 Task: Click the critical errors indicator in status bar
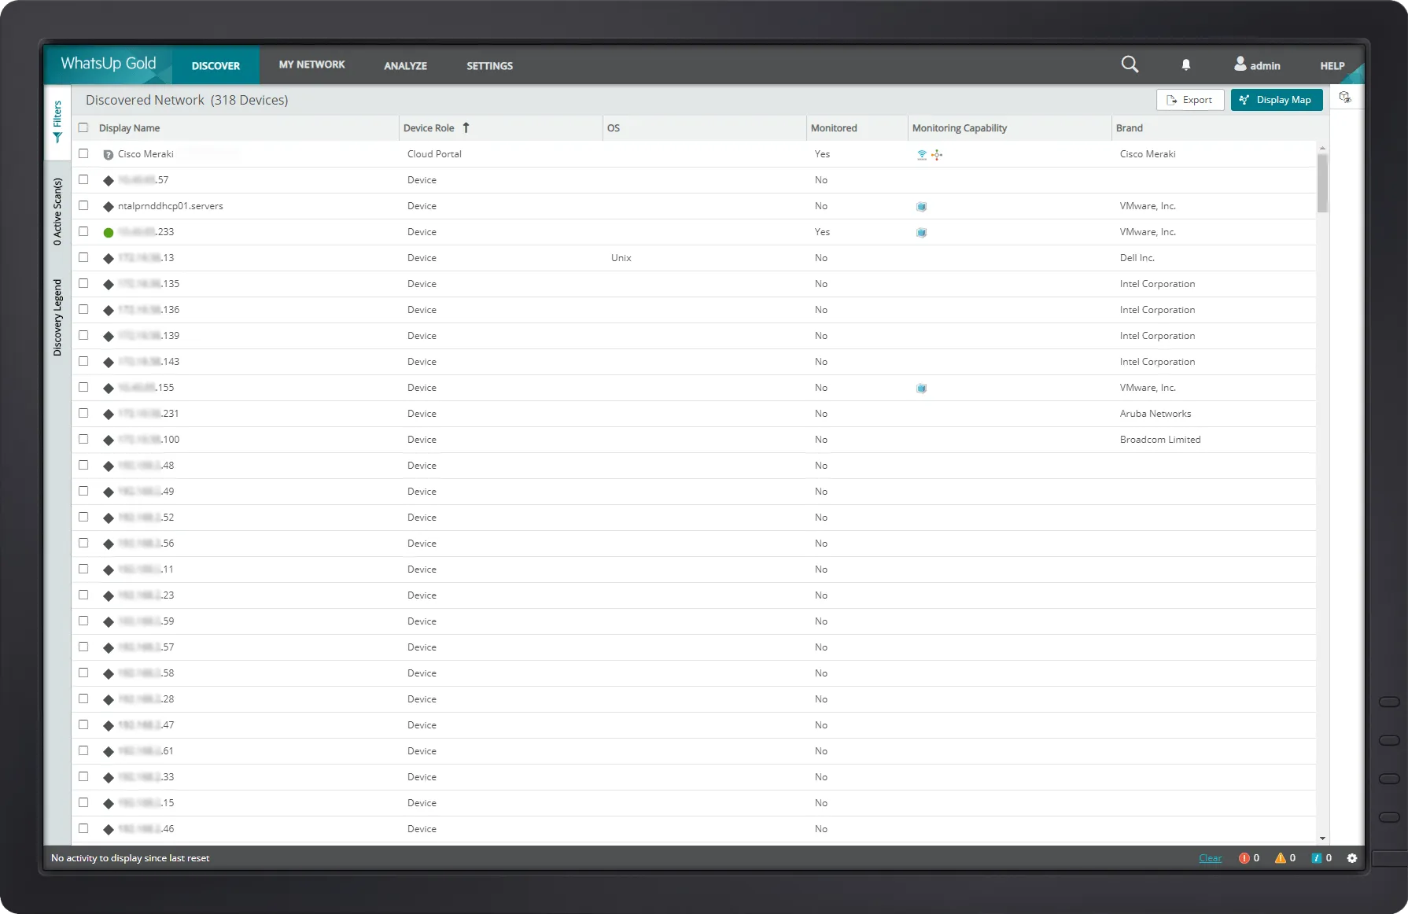(x=1244, y=858)
